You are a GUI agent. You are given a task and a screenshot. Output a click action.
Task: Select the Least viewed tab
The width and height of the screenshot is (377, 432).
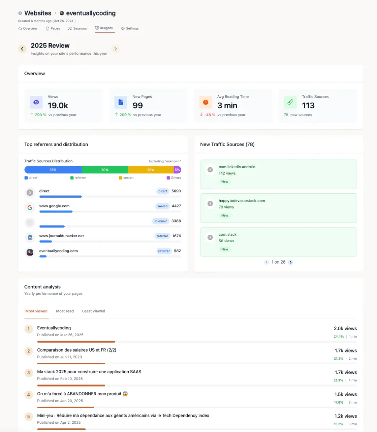[x=93, y=311]
